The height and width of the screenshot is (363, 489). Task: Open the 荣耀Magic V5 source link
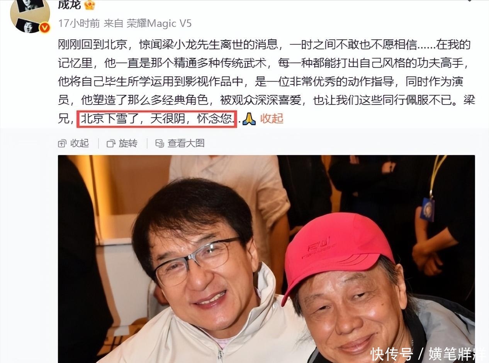pos(159,24)
